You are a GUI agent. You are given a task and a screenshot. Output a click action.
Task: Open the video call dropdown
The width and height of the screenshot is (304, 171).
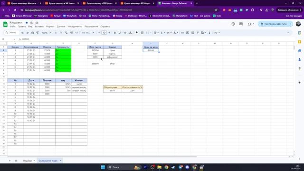(251, 24)
